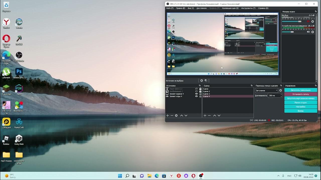Remove the selected scene in Сцены panel

(x=209, y=115)
